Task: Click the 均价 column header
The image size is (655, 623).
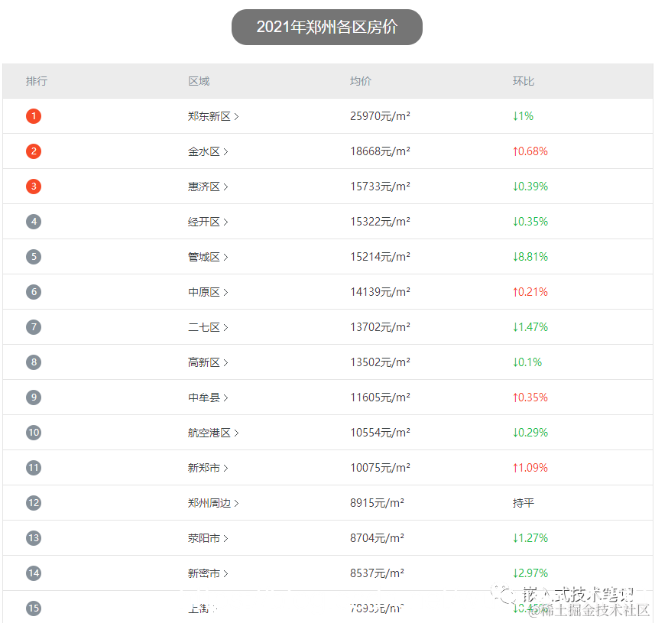Action: (361, 81)
